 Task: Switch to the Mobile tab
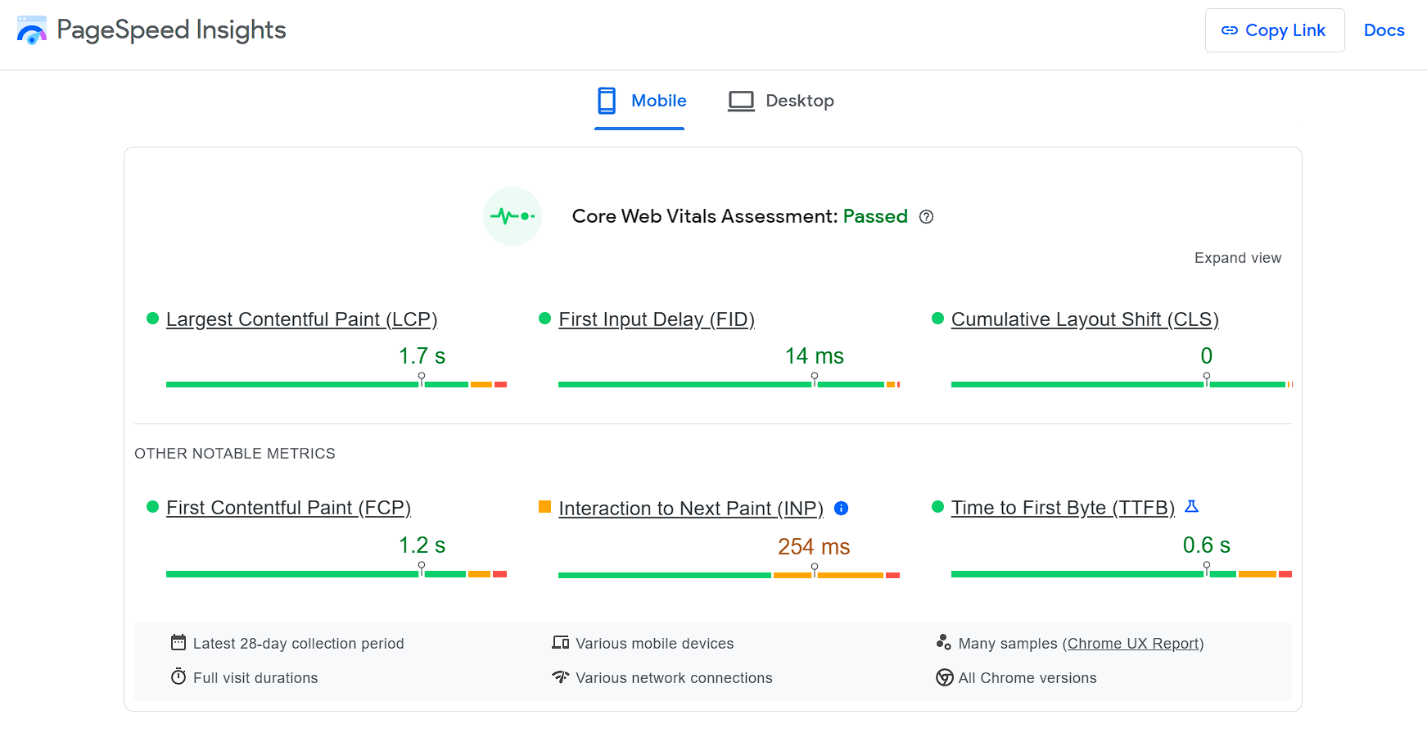click(x=639, y=101)
